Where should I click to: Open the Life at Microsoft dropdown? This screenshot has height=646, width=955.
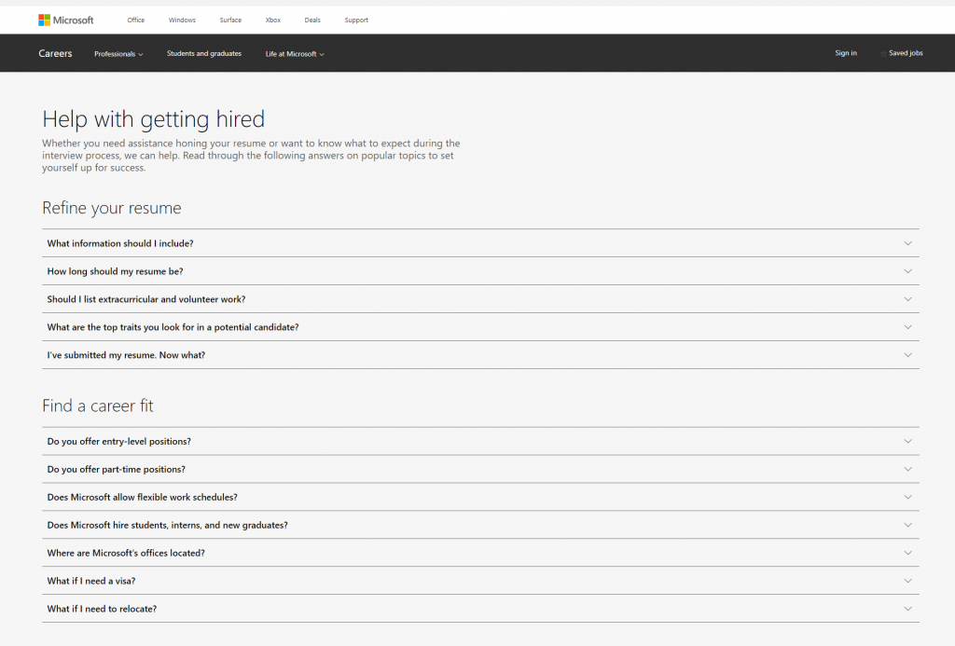[x=295, y=53]
